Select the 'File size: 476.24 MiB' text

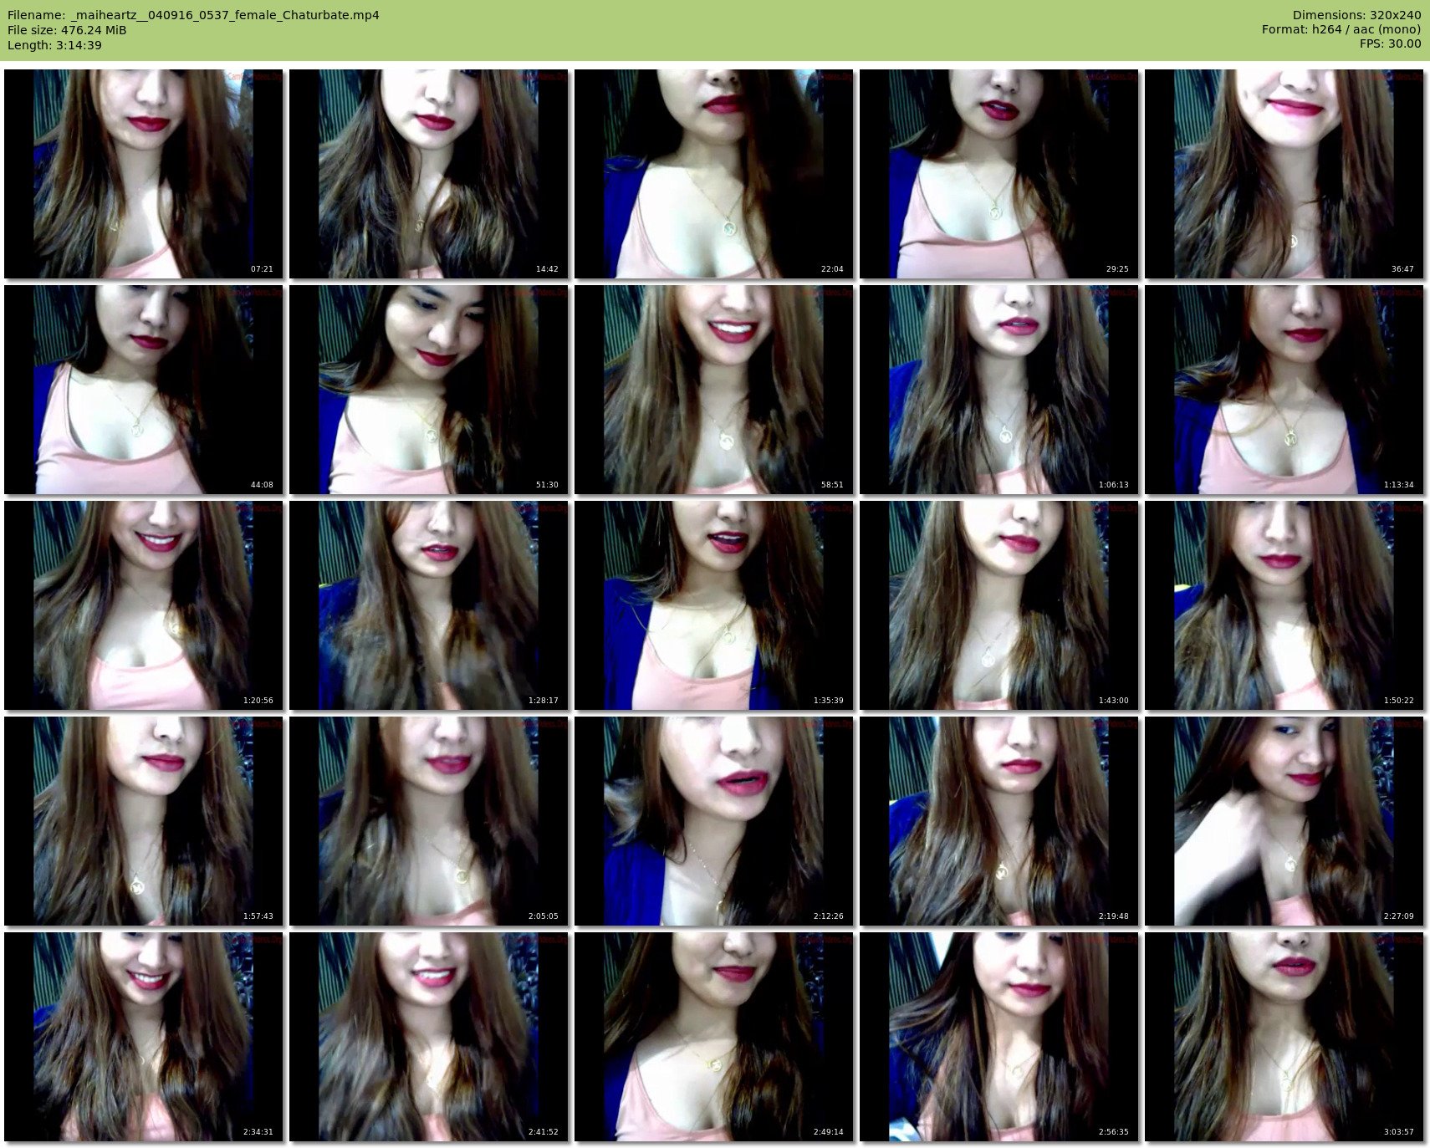coord(67,30)
